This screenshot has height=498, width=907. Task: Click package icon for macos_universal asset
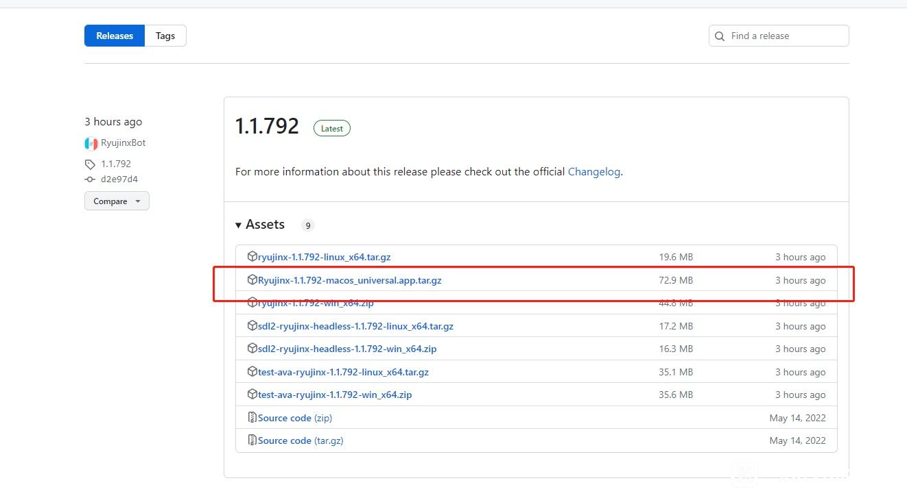pyautogui.click(x=252, y=280)
